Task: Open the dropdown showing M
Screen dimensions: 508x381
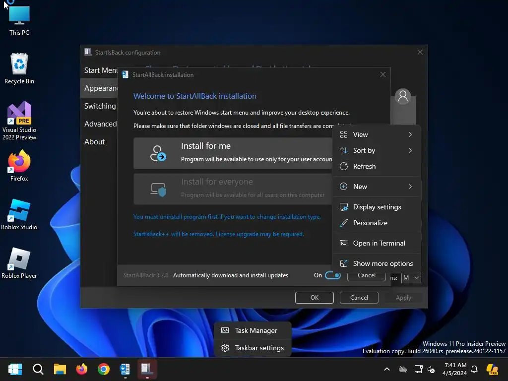Action: (x=411, y=278)
